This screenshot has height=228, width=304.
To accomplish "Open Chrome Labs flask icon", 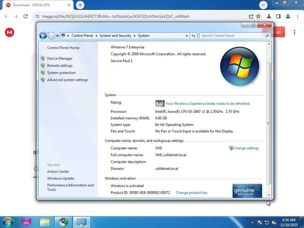I will [x=269, y=16].
